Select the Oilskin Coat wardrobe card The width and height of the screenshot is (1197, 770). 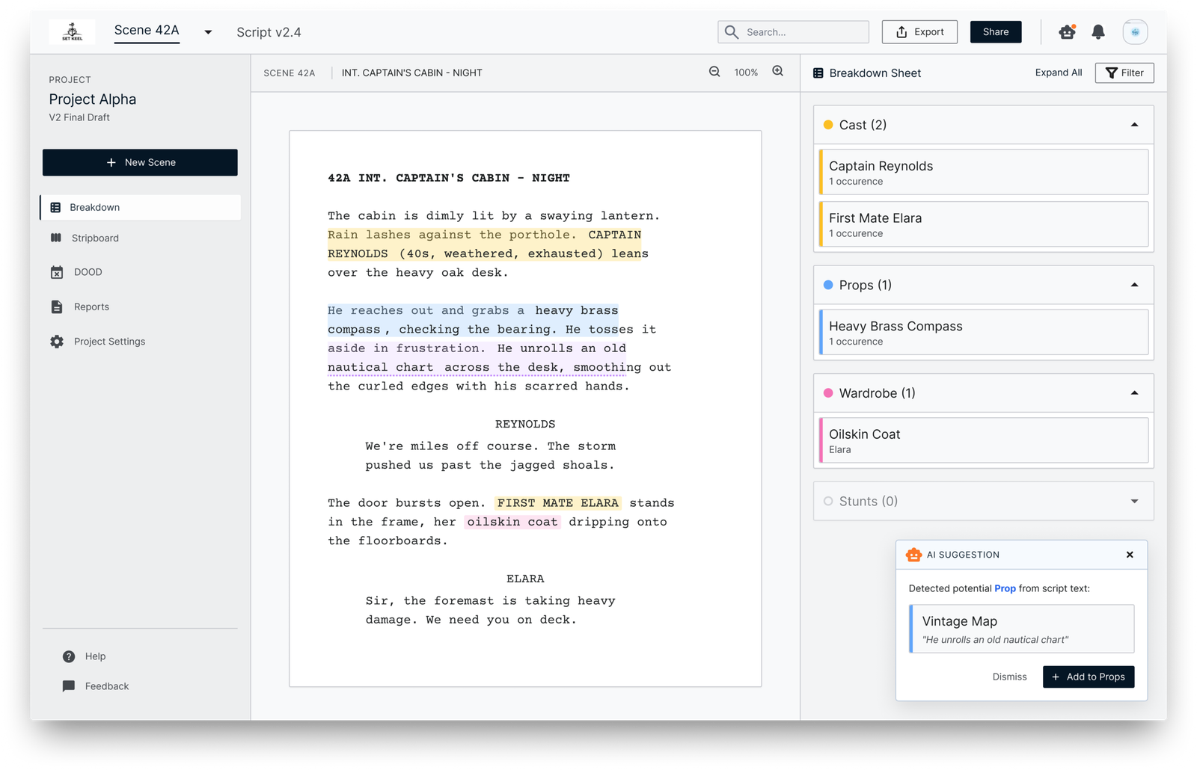point(984,440)
